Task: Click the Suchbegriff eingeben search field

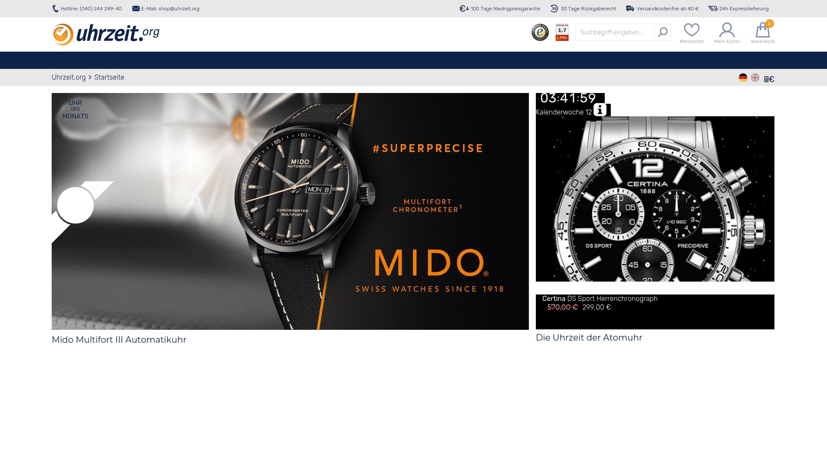Action: click(614, 32)
